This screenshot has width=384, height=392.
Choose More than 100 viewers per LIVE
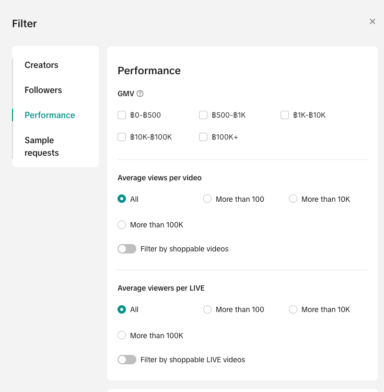click(207, 309)
